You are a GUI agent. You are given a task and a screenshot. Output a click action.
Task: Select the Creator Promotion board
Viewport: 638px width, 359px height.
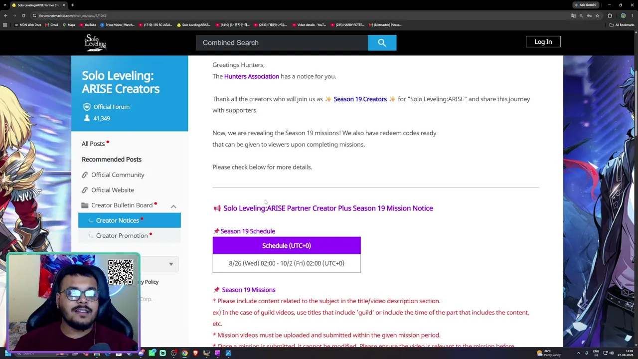130,236
